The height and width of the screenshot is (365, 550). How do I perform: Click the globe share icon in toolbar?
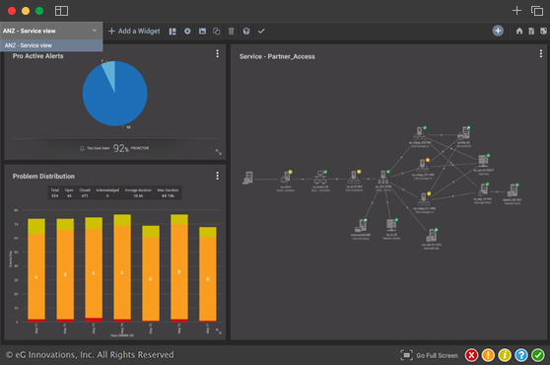coord(246,32)
